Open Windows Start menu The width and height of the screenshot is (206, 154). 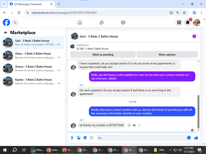pos(5,150)
